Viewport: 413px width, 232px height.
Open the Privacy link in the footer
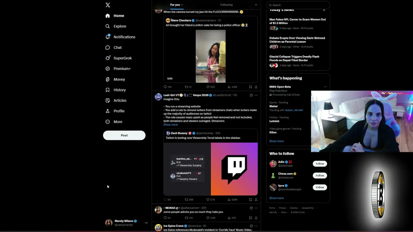click(282, 208)
